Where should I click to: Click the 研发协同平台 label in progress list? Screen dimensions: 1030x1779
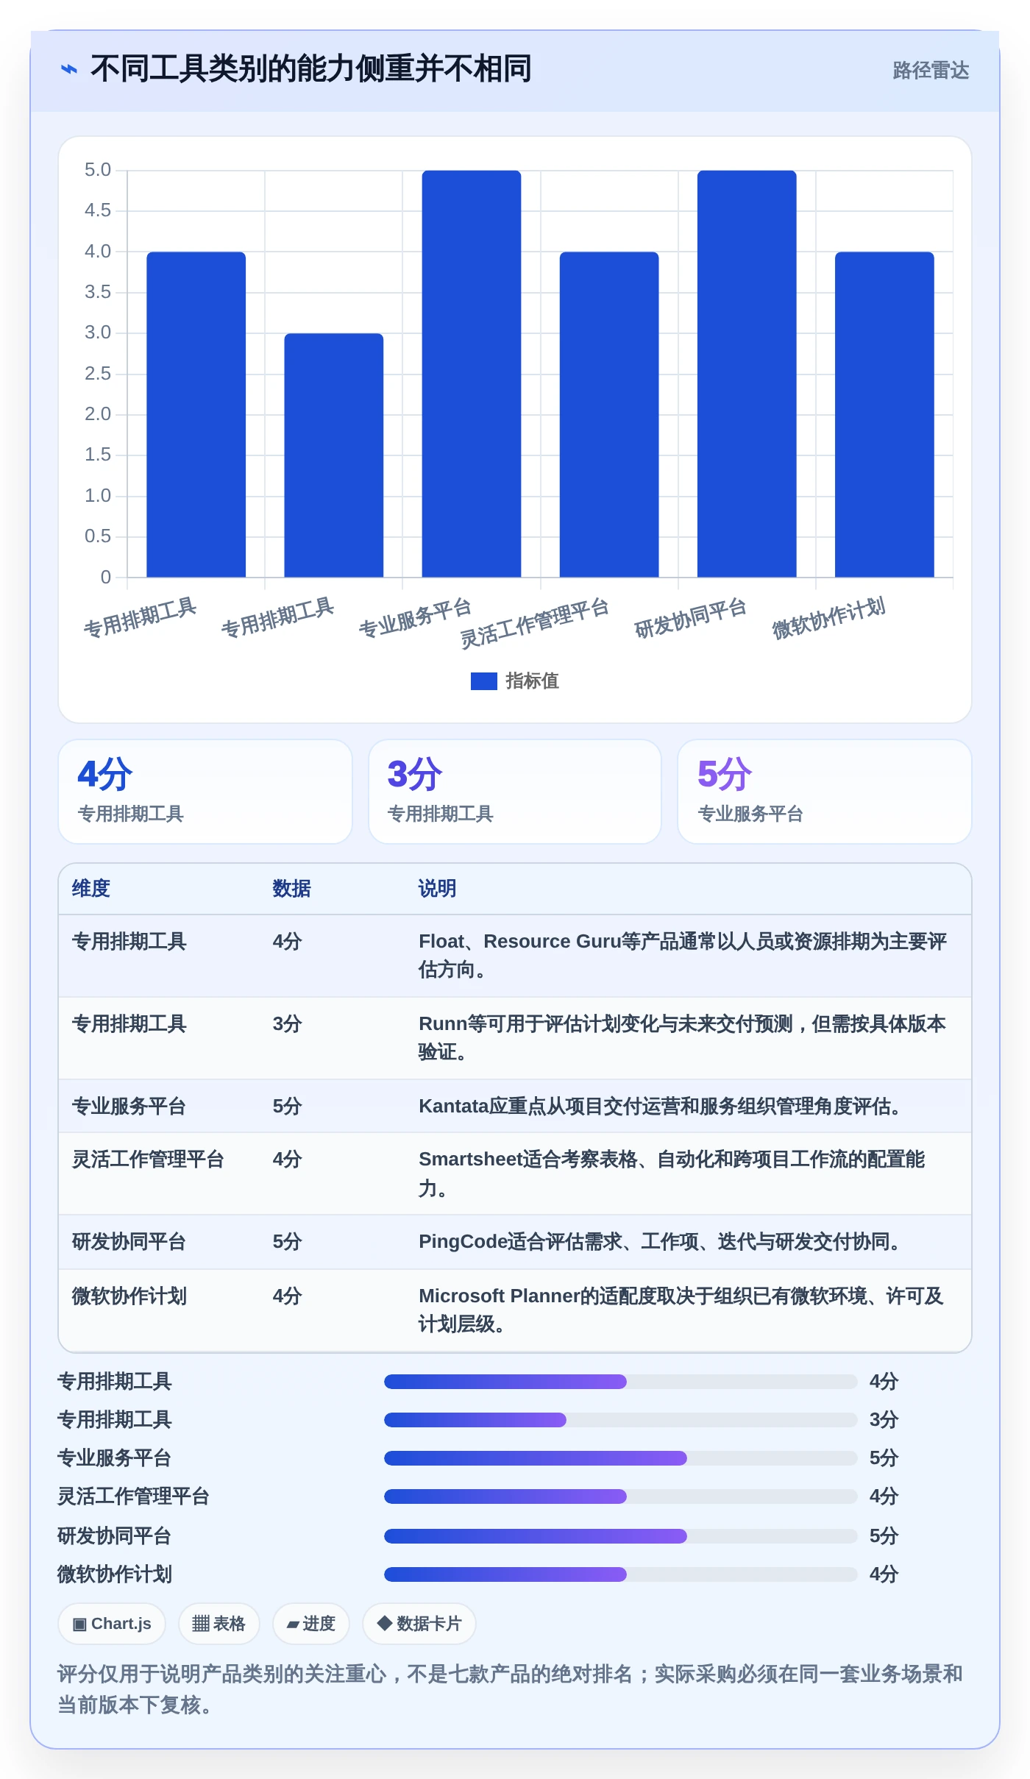(115, 1536)
